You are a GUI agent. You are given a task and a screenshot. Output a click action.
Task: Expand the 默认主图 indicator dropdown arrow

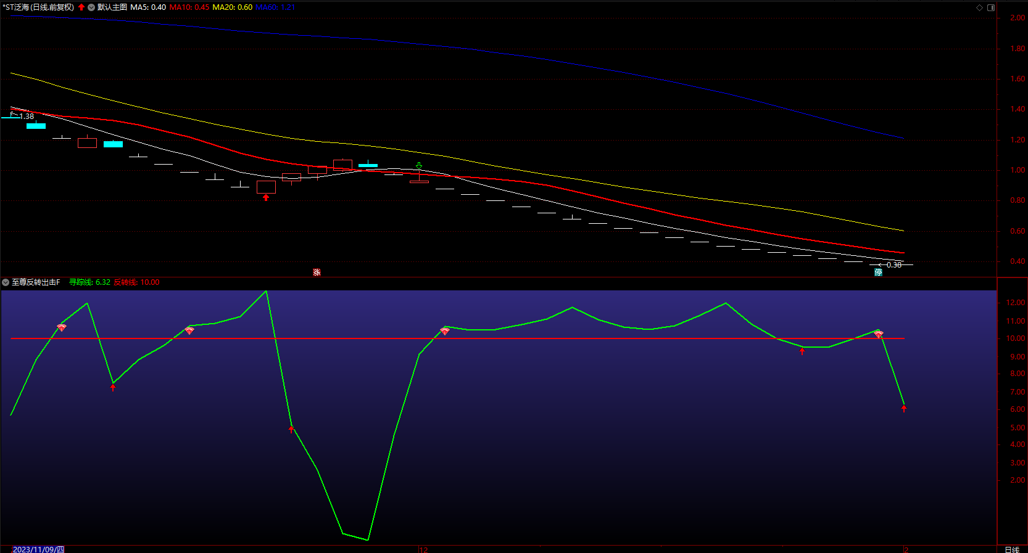tap(91, 7)
